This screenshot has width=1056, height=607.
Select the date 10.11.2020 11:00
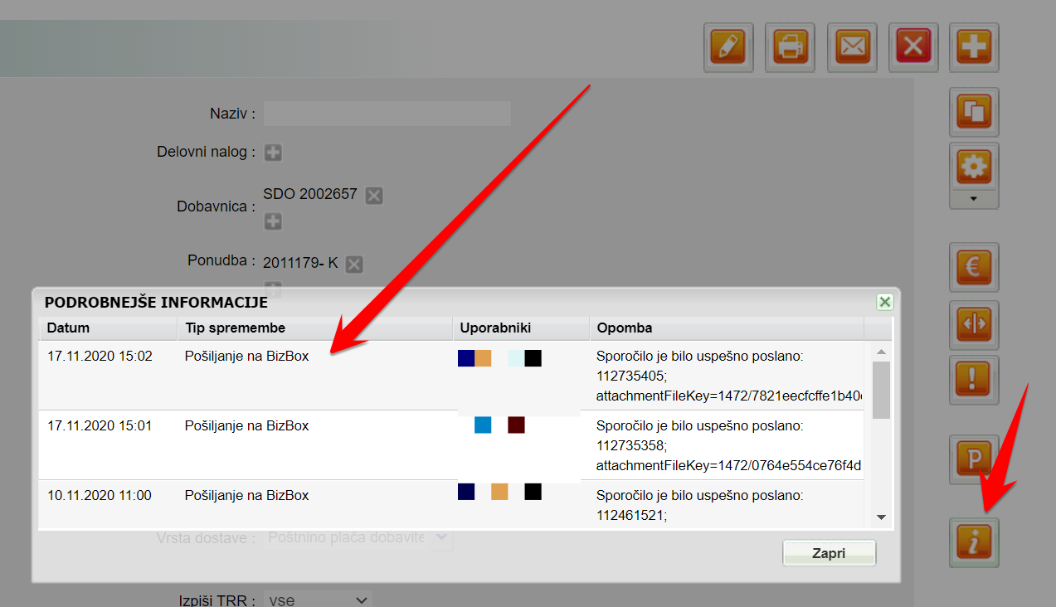click(100, 496)
